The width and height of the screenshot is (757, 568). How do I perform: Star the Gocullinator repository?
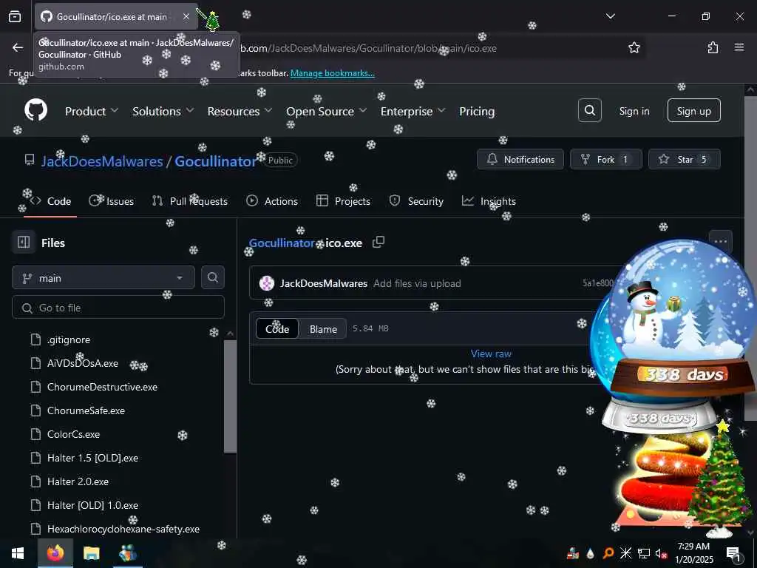click(x=684, y=160)
